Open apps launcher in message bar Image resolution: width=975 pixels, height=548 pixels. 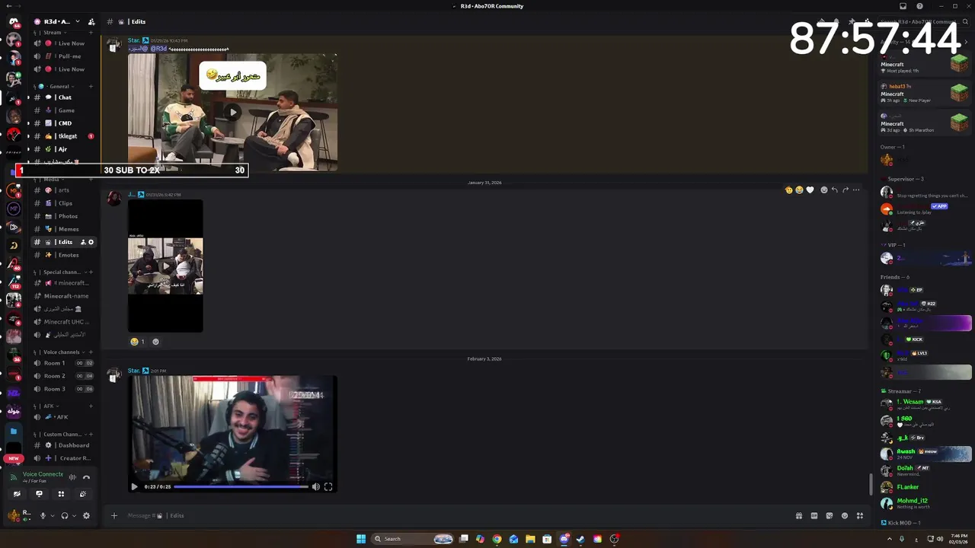click(860, 515)
